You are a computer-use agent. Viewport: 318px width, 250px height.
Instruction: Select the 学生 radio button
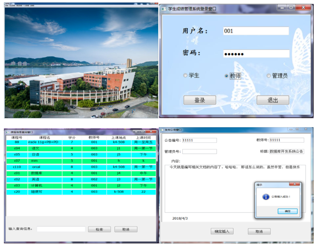[x=186, y=76]
